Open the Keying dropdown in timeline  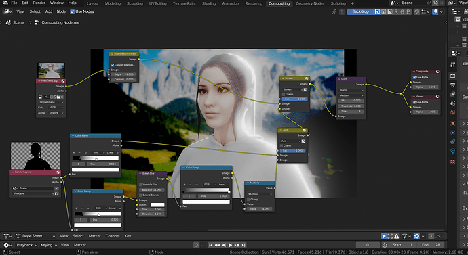[48, 245]
